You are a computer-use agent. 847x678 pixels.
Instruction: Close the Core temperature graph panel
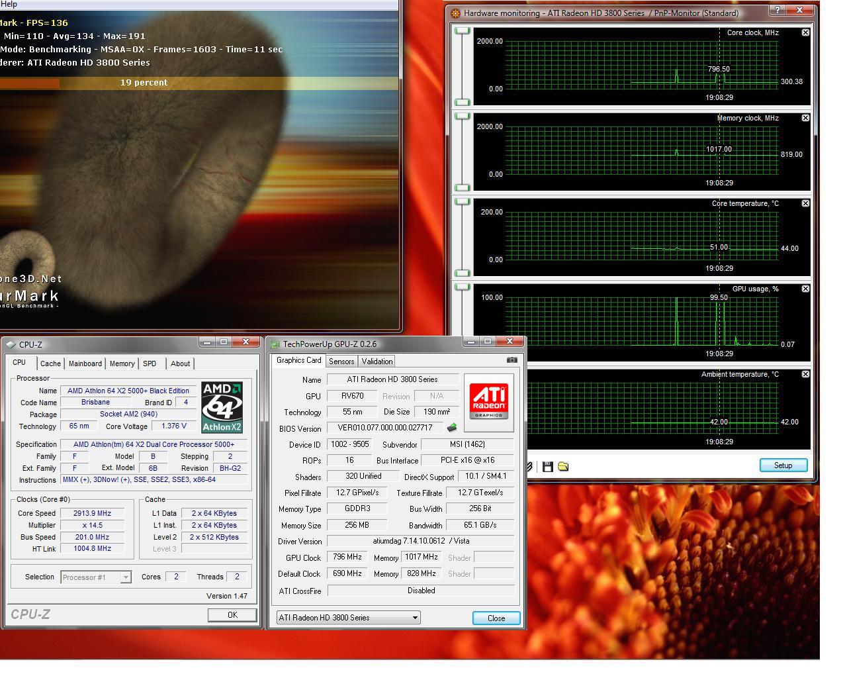[x=805, y=203]
